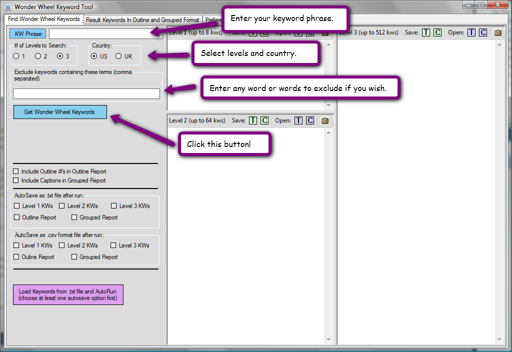The image size is (512, 352).
Task: Click Level 2 Save as text icon
Action: coord(253,120)
